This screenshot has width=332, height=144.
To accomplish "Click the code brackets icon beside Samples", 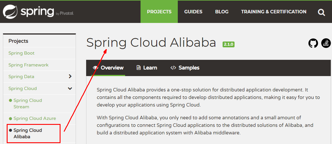I will pyautogui.click(x=173, y=68).
